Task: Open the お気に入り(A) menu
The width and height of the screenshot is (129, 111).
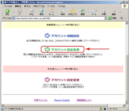Action: [39, 6]
